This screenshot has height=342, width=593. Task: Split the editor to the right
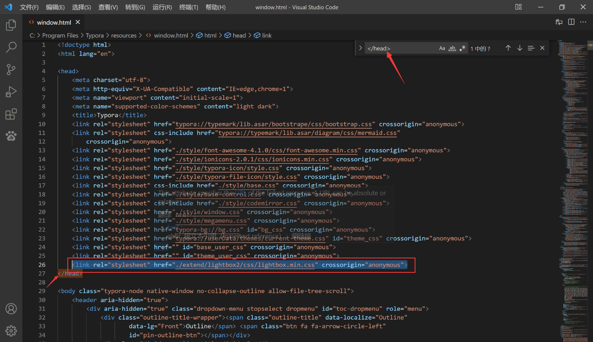[571, 22]
